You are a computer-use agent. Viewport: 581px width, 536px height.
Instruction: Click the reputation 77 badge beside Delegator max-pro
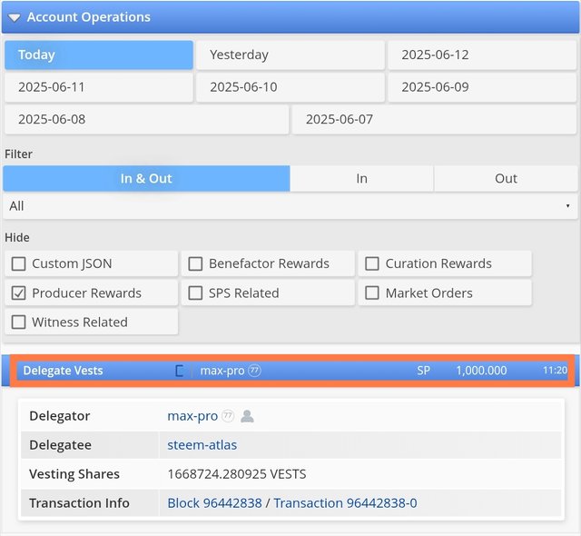pyautogui.click(x=228, y=416)
